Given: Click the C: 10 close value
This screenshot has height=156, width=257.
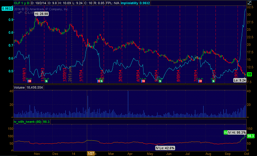Looking at the screenshot, I should tap(88, 3).
